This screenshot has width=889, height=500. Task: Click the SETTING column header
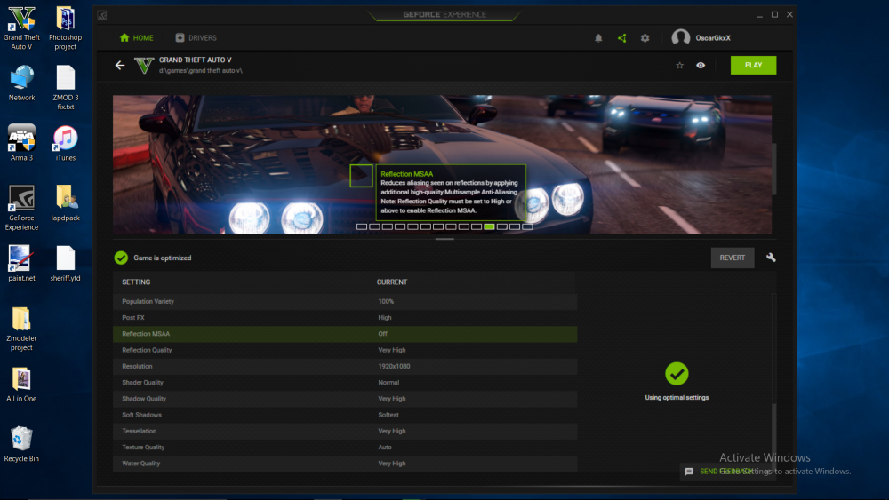click(x=136, y=282)
